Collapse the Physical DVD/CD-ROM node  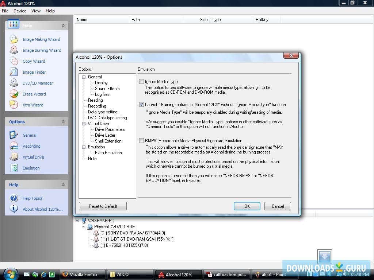coord(84,227)
